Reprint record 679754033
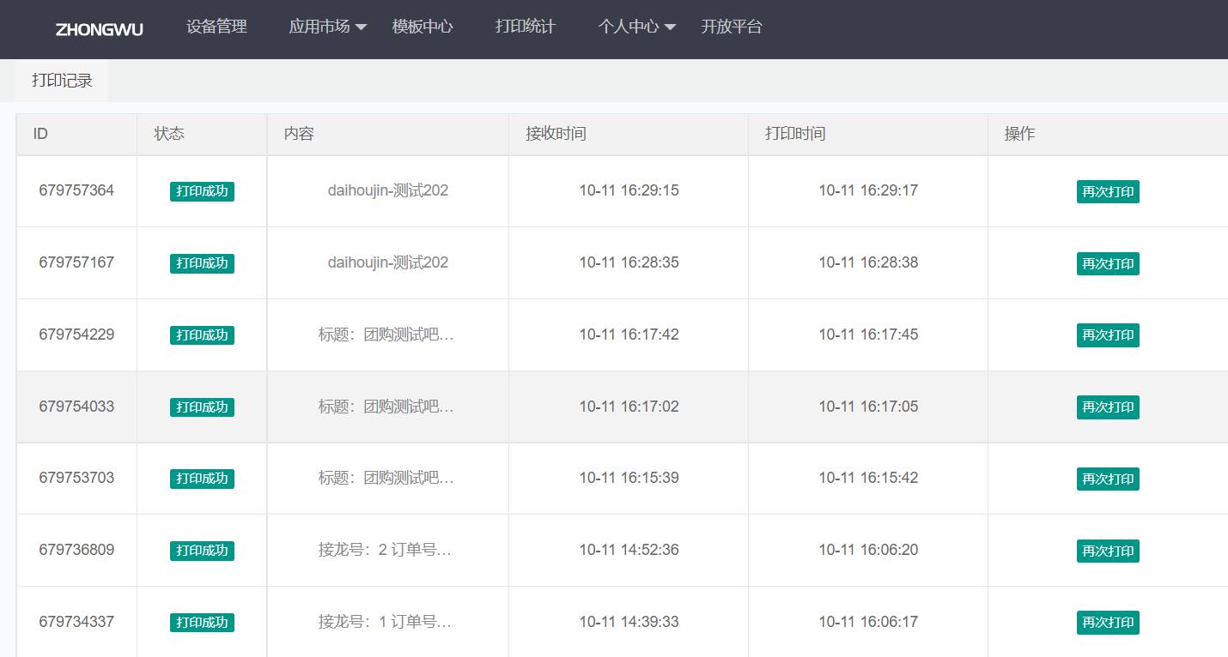Image resolution: width=1228 pixels, height=657 pixels. 1108,407
